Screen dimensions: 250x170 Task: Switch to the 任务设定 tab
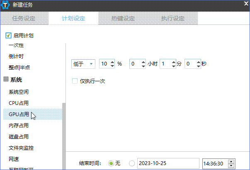[x=24, y=18]
